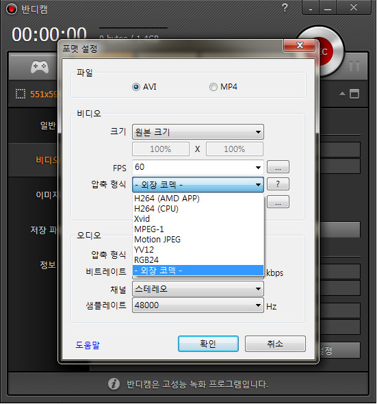This screenshot has width=377, height=404.
Task: Click the ellipsis button below the codec help button
Action: pyautogui.click(x=278, y=202)
